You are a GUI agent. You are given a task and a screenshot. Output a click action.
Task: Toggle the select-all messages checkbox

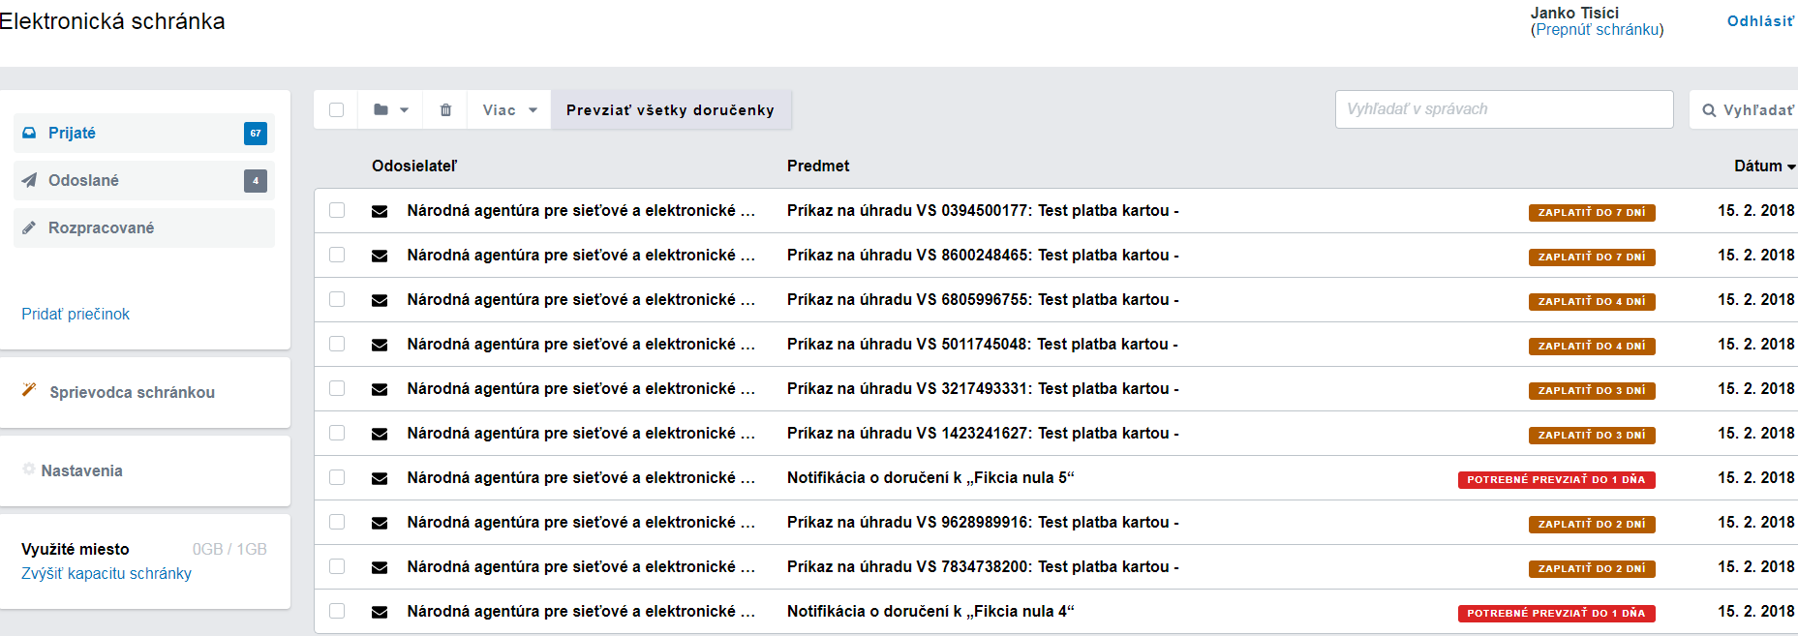(x=336, y=109)
